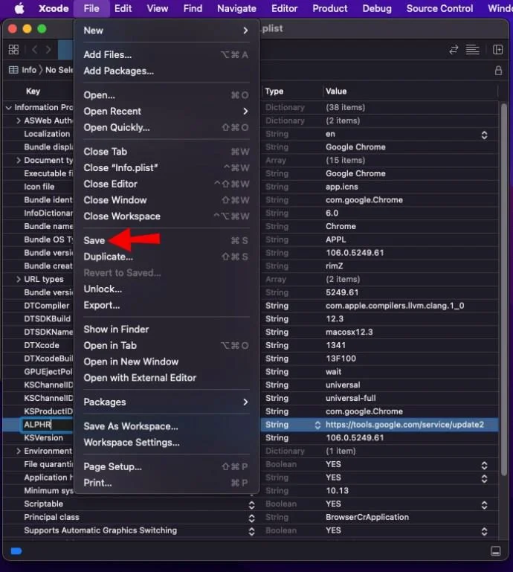Expand the ASWeb Auth row disclosure

19,120
